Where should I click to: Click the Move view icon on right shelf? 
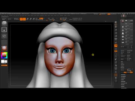click(116, 59)
